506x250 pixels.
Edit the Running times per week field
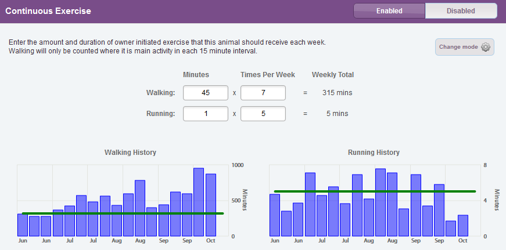(x=263, y=114)
